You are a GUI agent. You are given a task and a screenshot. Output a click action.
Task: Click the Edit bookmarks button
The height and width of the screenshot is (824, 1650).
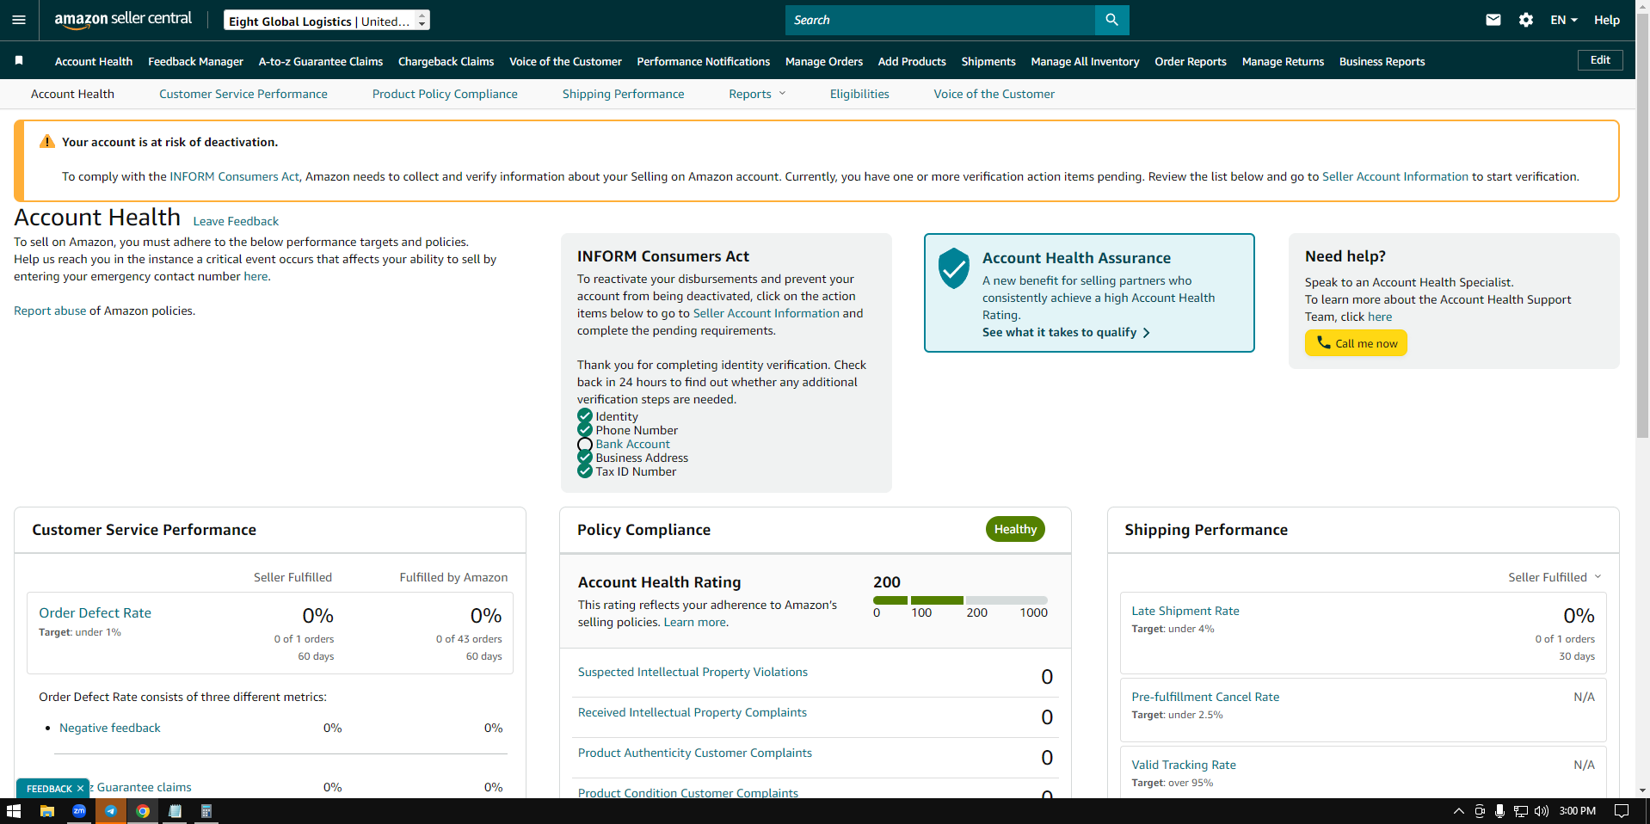pyautogui.click(x=1600, y=60)
